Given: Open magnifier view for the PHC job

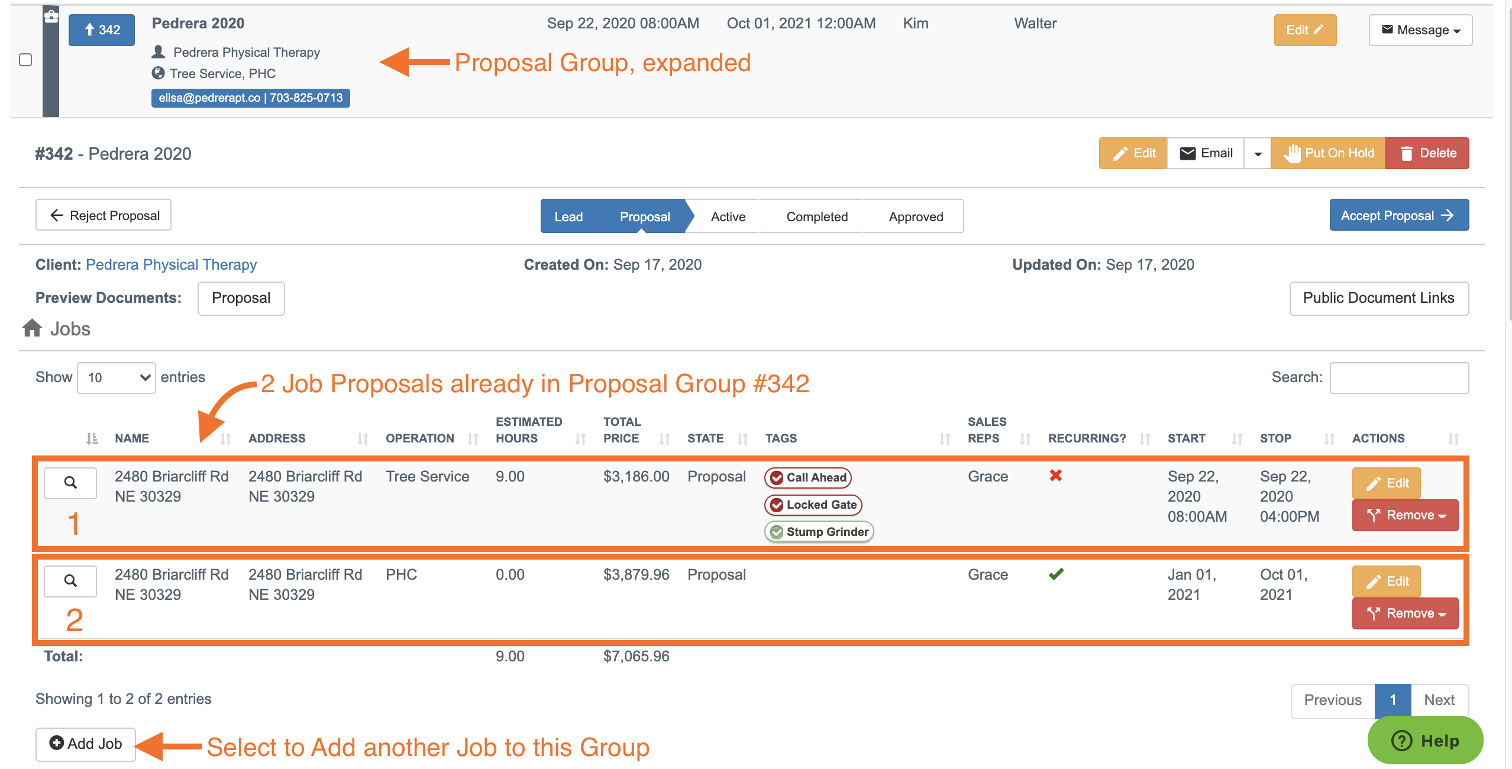Looking at the screenshot, I should click(x=70, y=581).
